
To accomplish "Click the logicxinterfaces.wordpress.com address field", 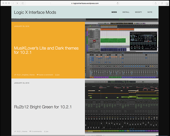I will click(x=85, y=3).
